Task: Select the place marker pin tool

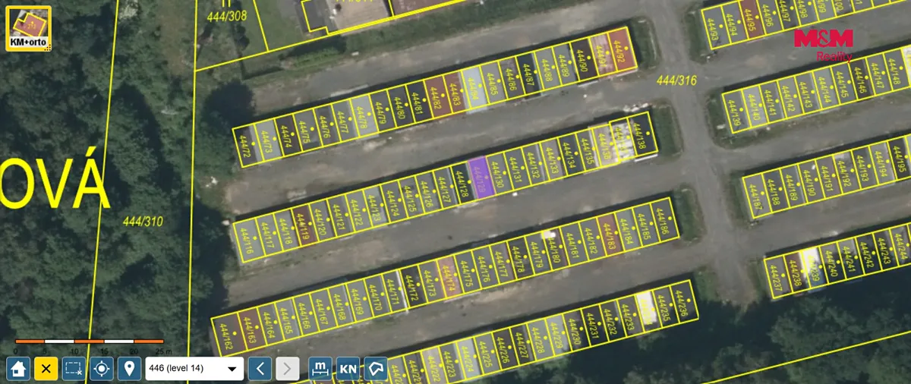Action: point(129,369)
